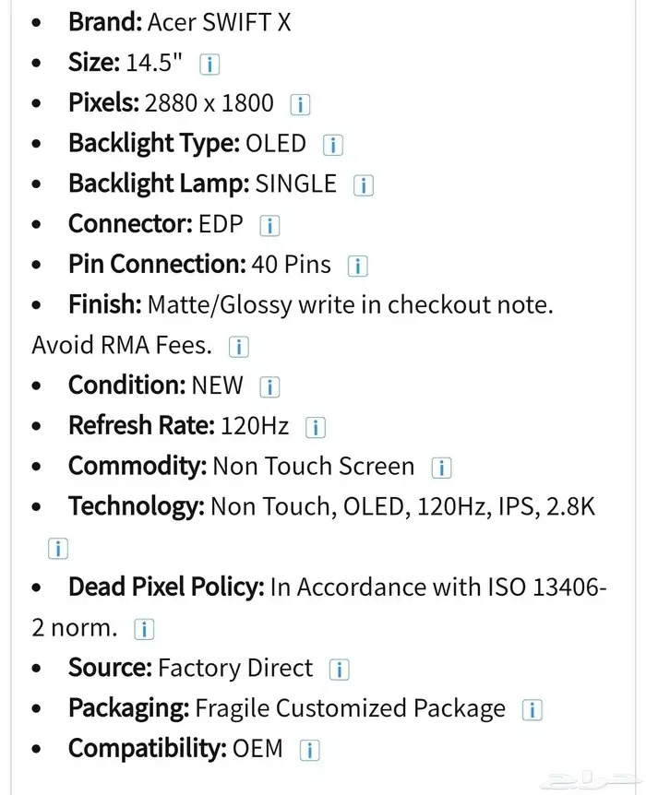Click the Brand Acer SWIFT X text

[180, 22]
